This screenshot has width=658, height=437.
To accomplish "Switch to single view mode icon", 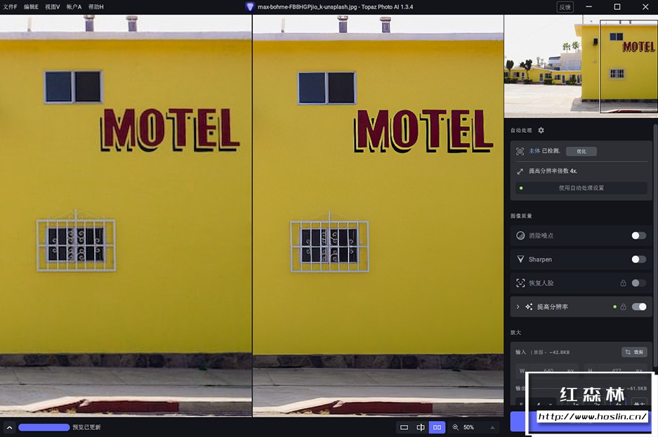I will pos(404,427).
